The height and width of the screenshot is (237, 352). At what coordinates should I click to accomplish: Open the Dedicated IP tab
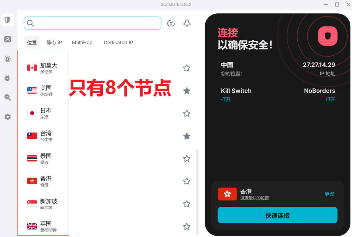(118, 43)
